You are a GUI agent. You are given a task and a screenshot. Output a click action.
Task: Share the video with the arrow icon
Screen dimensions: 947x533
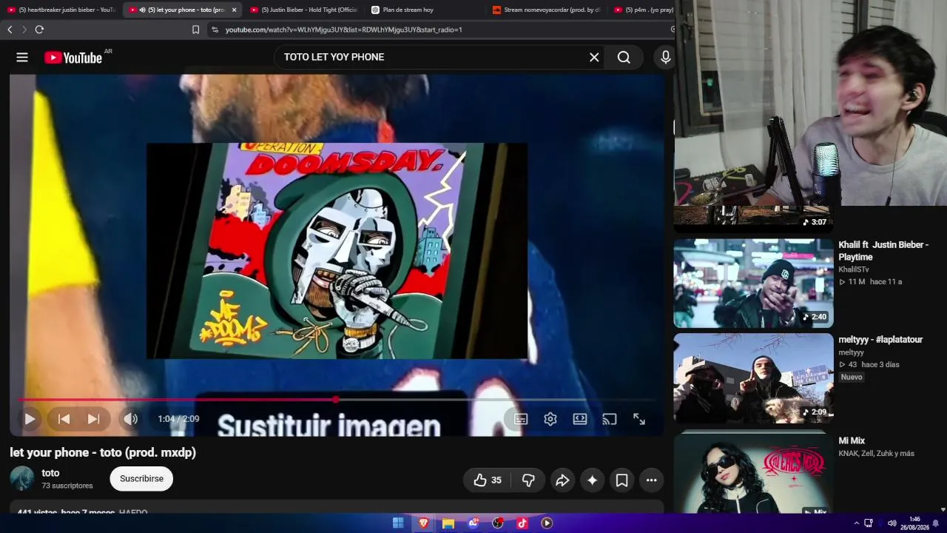[x=562, y=480]
